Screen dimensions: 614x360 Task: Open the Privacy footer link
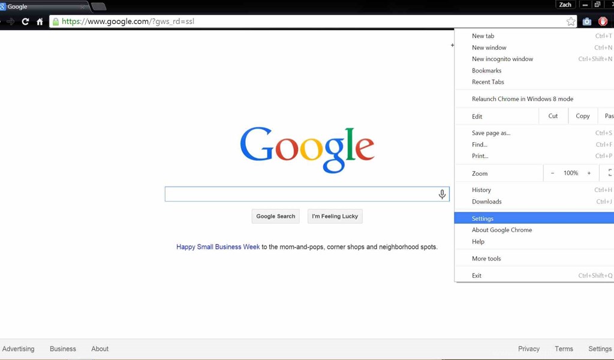(x=529, y=349)
